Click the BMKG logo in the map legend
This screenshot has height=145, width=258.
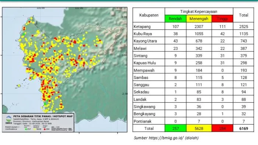tap(9, 120)
